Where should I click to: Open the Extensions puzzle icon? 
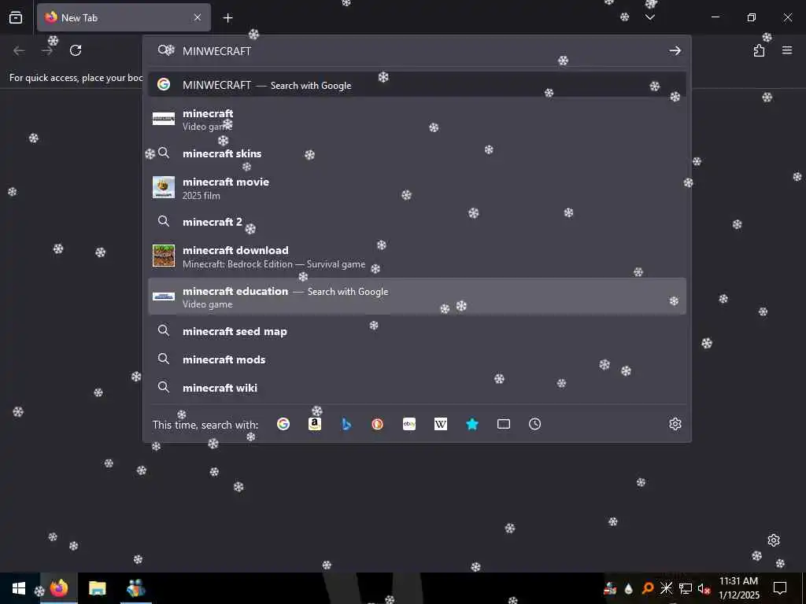click(x=759, y=50)
